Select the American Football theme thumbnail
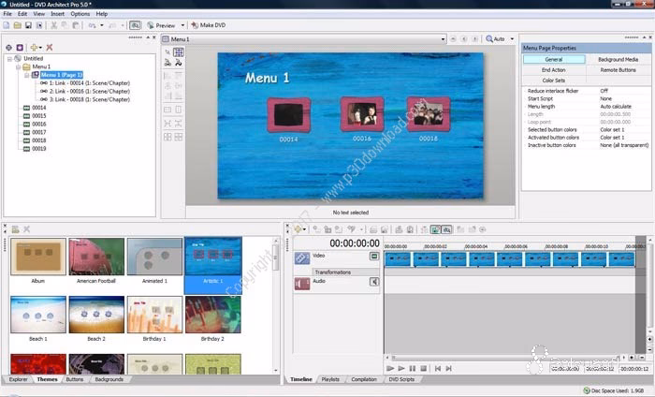655x397 pixels. (96, 257)
